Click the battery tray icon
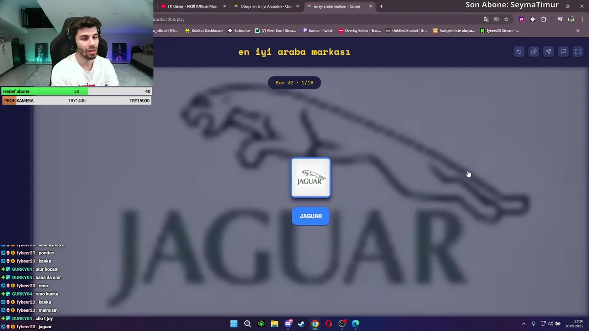The width and height of the screenshot is (589, 331). [x=558, y=324]
